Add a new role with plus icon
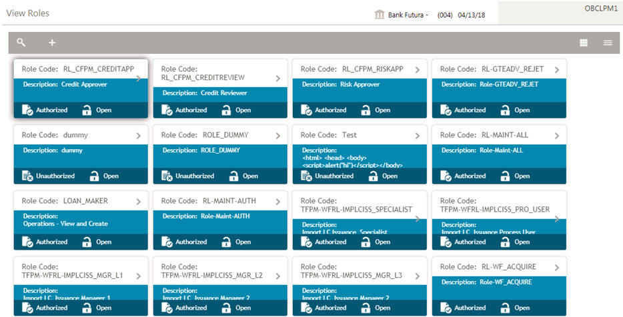The height and width of the screenshot is (317, 623). click(x=52, y=43)
